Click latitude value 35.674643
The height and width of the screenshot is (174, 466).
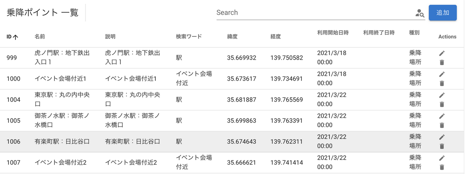click(x=242, y=141)
